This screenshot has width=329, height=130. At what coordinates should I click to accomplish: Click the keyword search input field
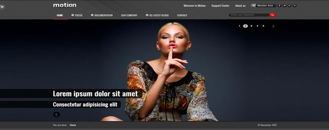249,15
